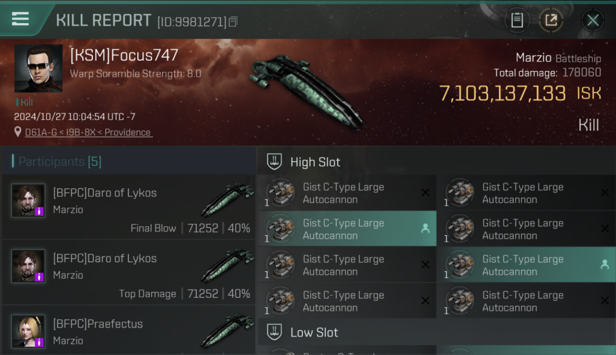Open the Top Damage Daro of Lykos entry

point(128,272)
